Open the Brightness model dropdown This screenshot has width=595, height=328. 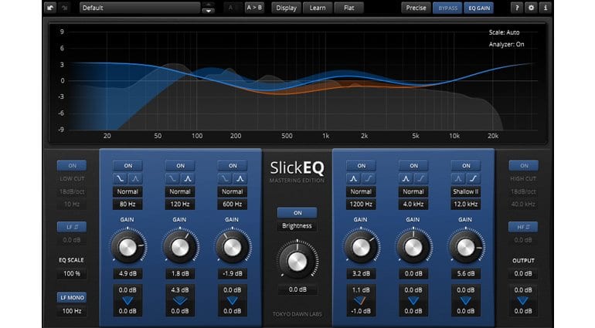[x=297, y=226]
